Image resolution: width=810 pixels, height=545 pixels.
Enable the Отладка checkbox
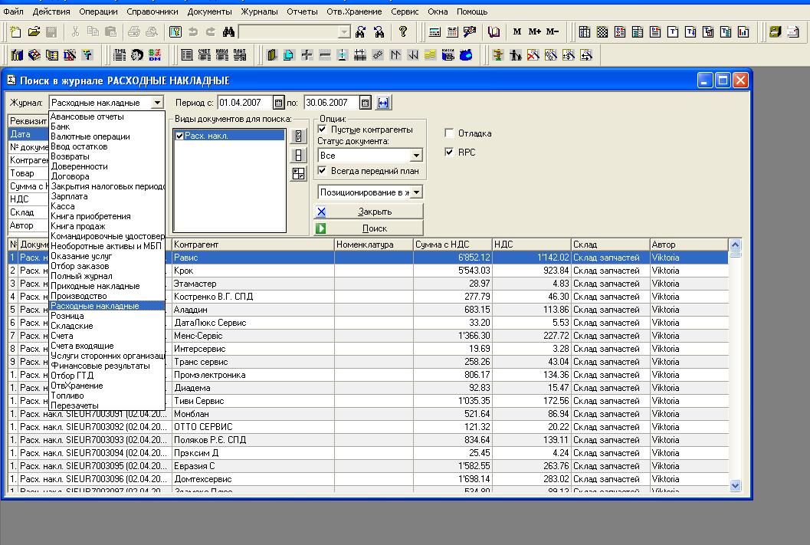point(449,133)
